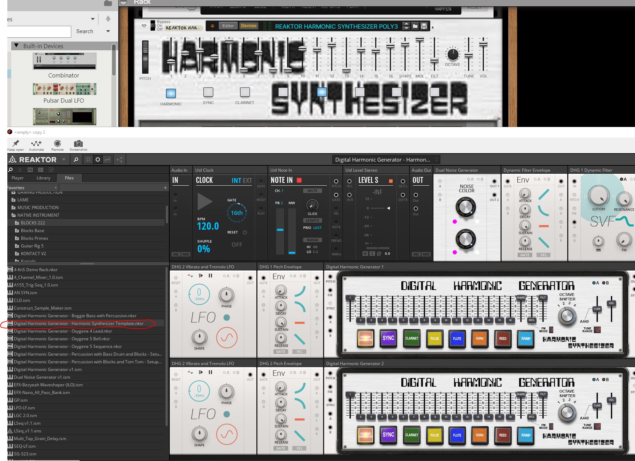Collapse the Rack device fold triangle
Image resolution: width=635 pixels, height=461 pixels.
click(144, 26)
